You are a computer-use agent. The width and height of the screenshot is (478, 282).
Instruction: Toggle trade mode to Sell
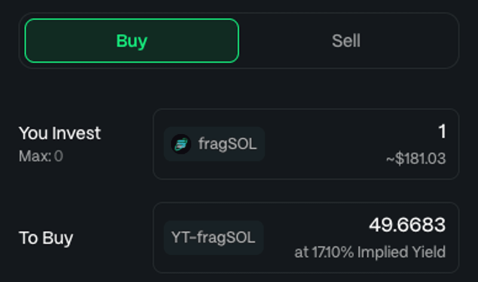(346, 41)
